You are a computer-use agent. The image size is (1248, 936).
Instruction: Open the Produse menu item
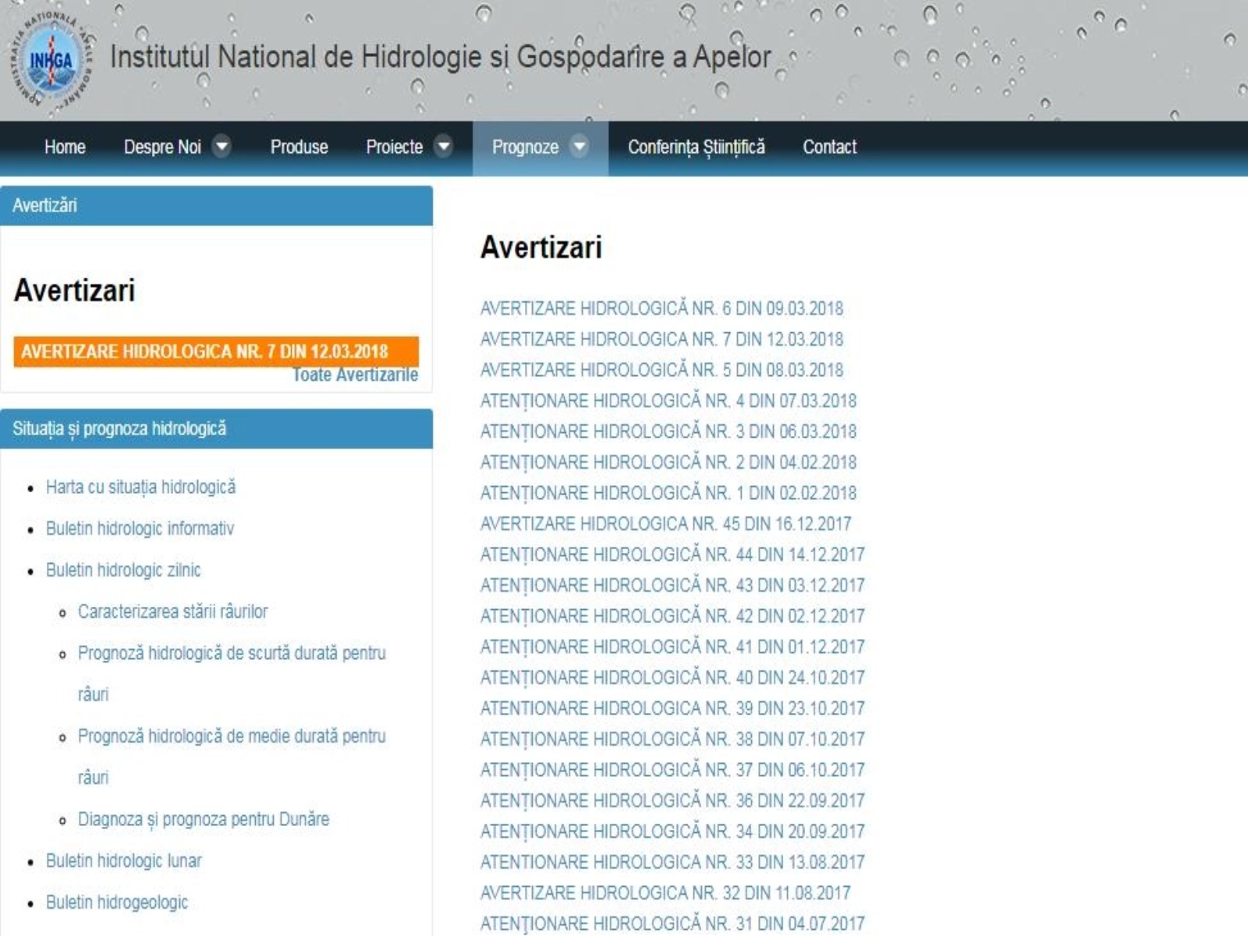[299, 147]
